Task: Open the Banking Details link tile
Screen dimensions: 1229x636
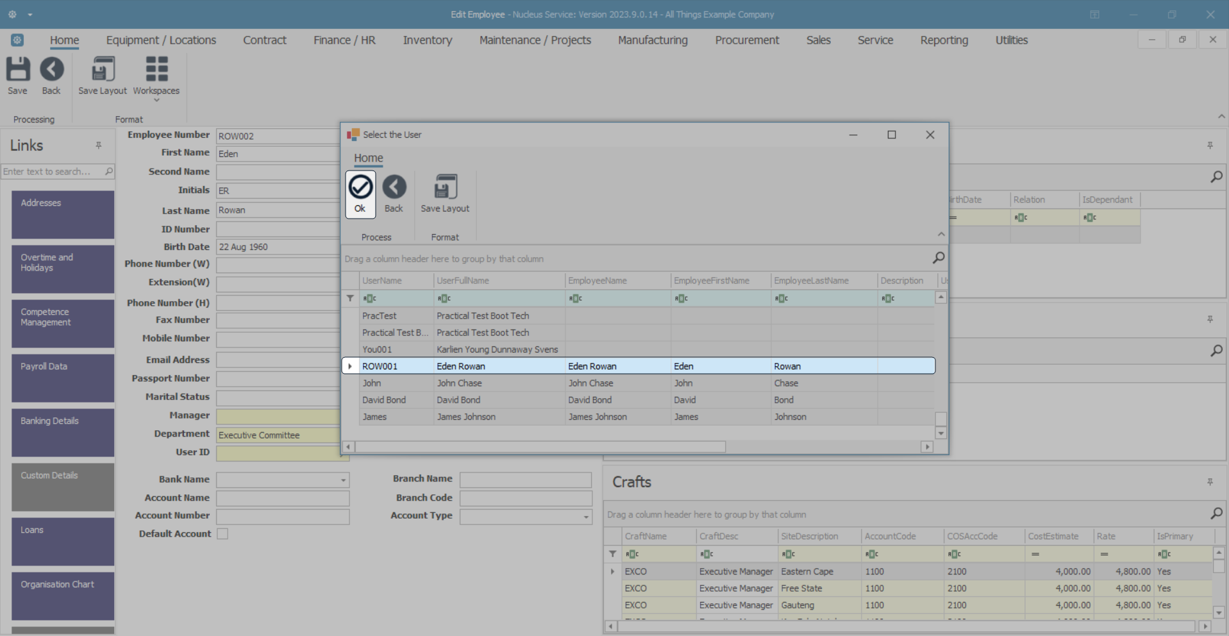Action: [62, 432]
